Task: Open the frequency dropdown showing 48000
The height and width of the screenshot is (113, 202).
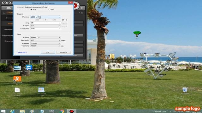Action: click(x=45, y=46)
